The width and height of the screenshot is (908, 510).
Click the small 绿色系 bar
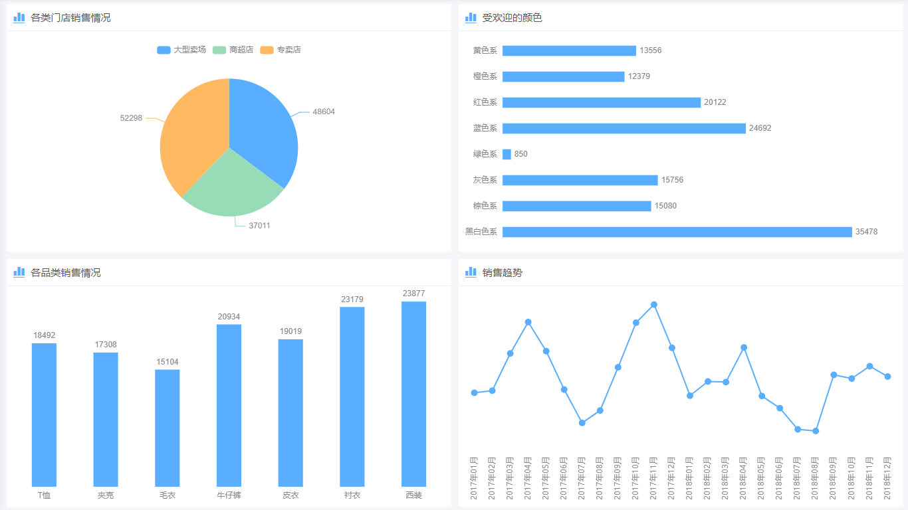coord(507,154)
